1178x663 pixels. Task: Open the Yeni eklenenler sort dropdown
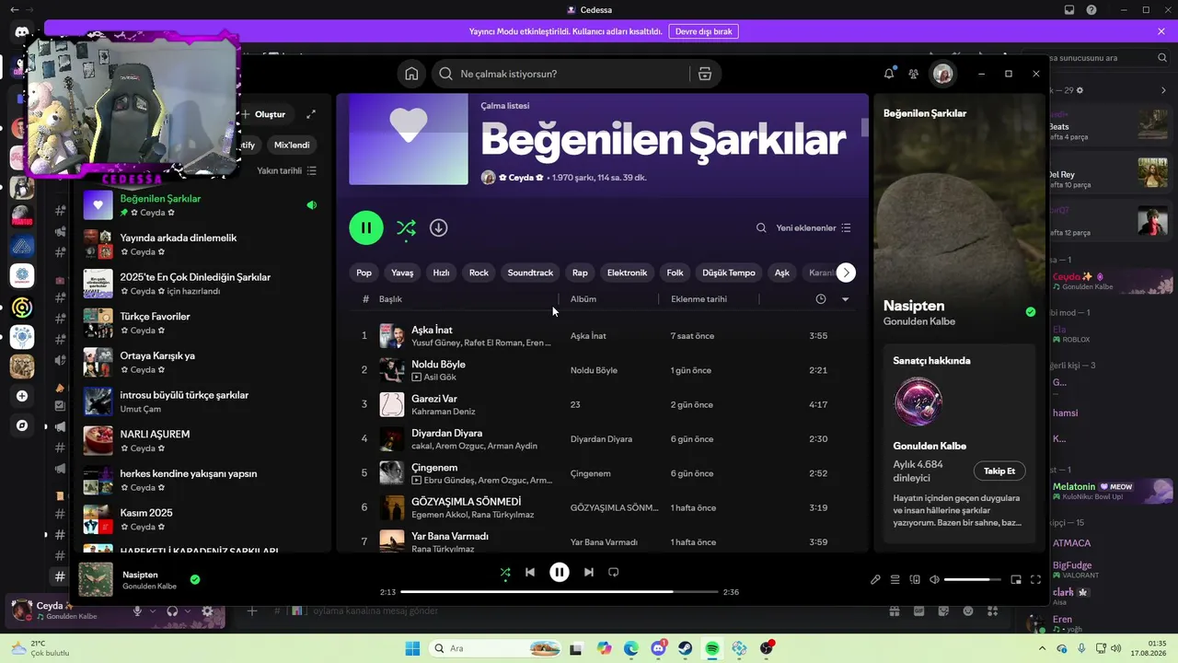[x=814, y=227]
